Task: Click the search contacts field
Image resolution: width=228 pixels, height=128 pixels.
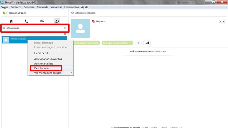Action: pos(34,28)
